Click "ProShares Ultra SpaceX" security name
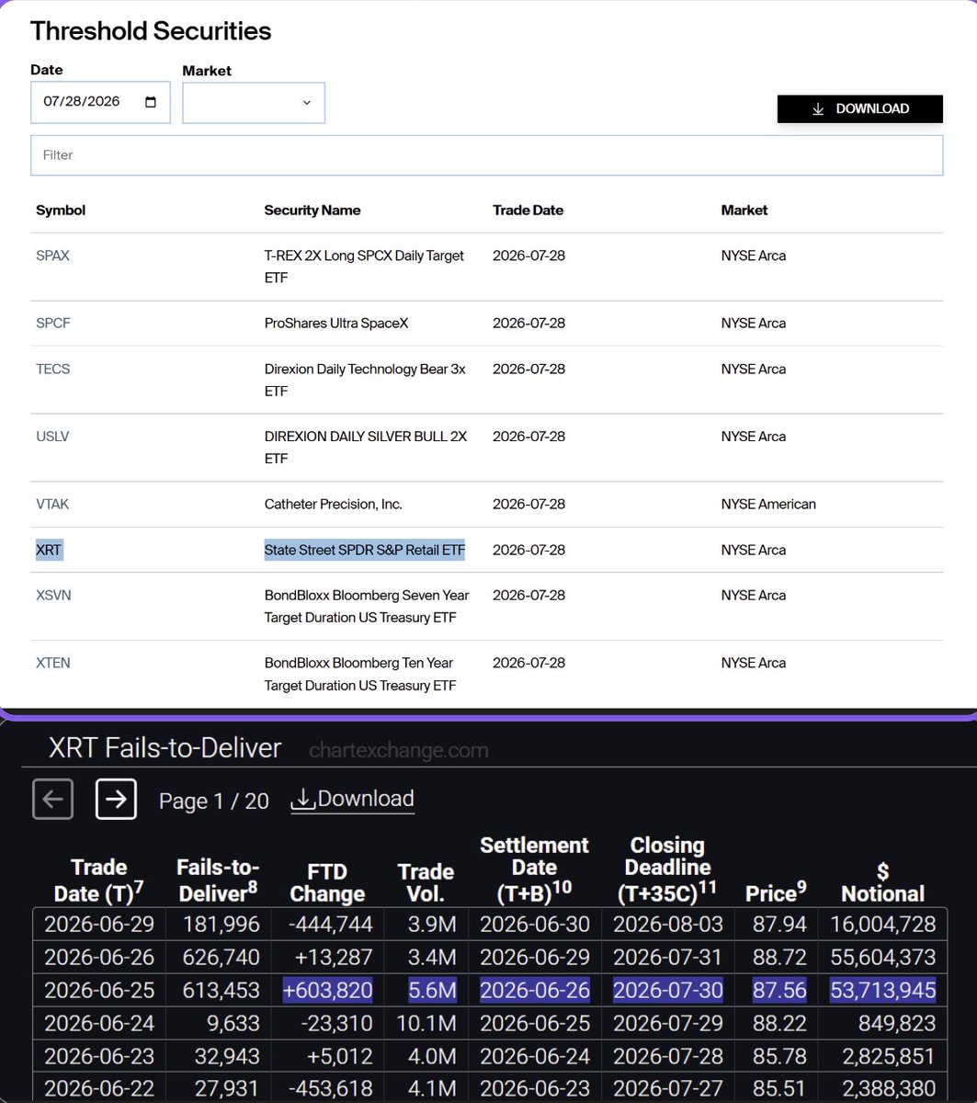Viewport: 977px width, 1103px height. tap(336, 324)
